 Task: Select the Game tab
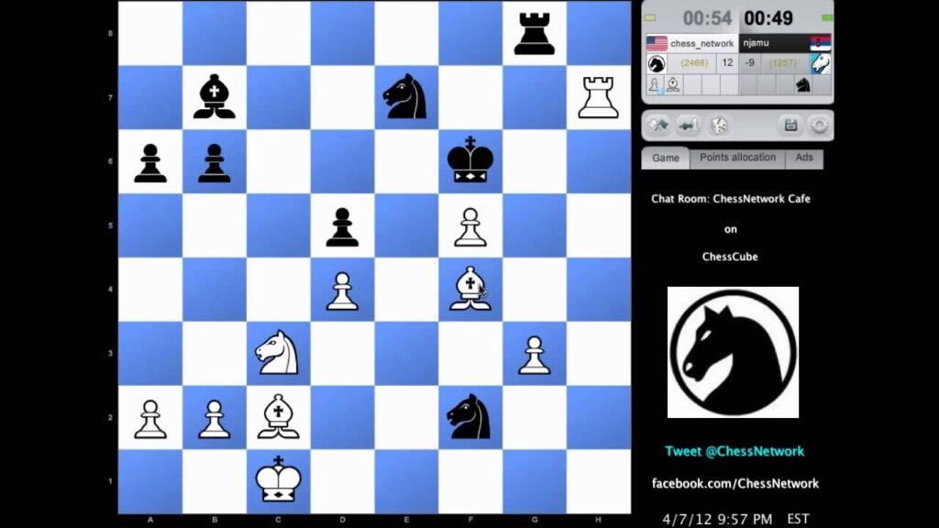pos(666,158)
